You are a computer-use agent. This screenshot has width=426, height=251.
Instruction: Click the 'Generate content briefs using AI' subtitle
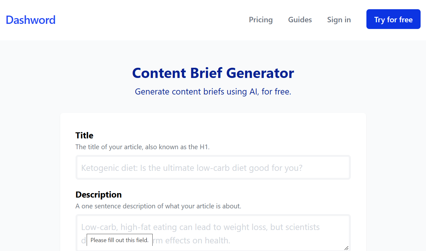coord(213,92)
